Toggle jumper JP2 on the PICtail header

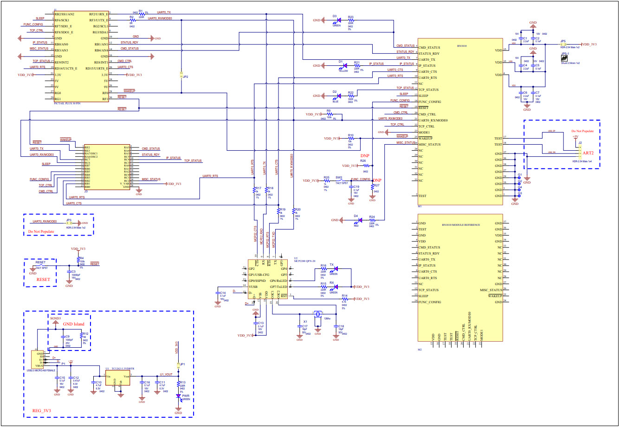pos(181,76)
